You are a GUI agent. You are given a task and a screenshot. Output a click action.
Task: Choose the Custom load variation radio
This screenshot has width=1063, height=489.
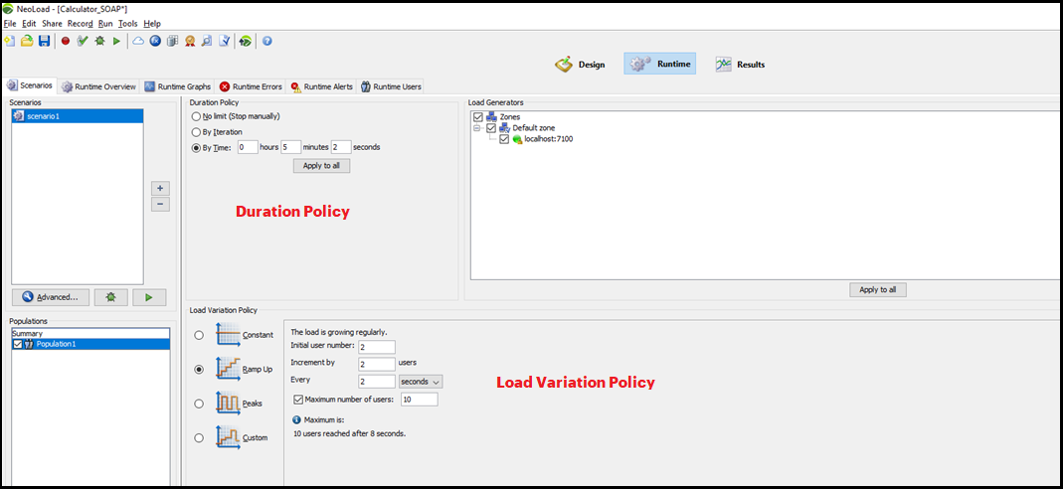(199, 437)
